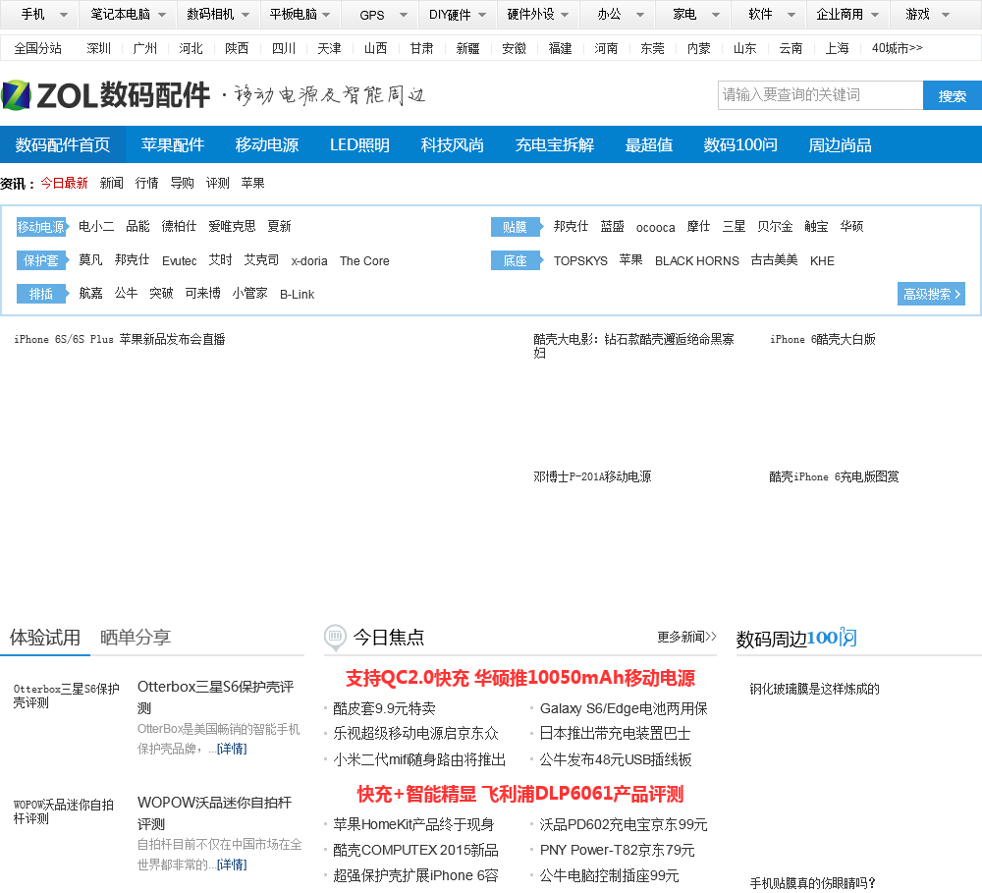
Task: Select 评测 news filter
Action: (x=218, y=183)
